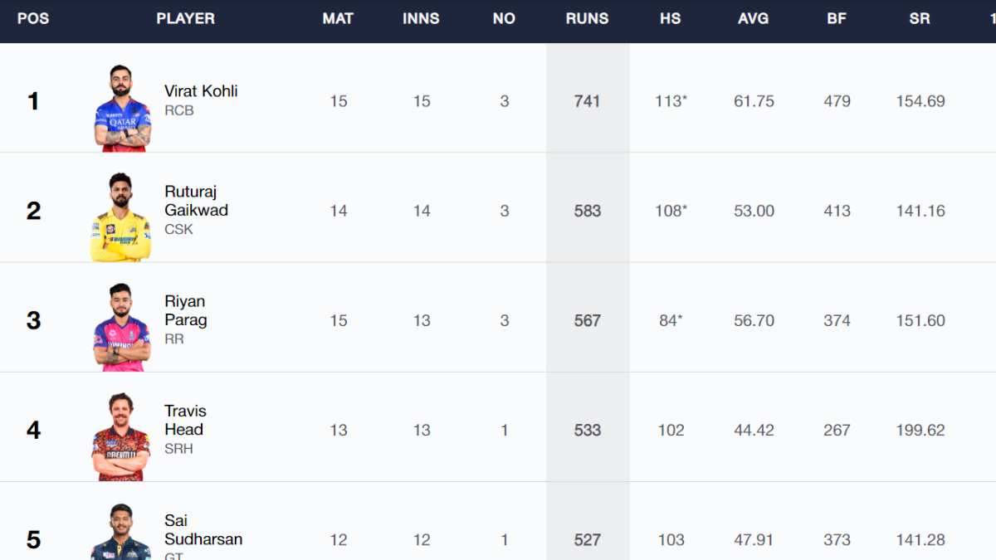Open Ruturaj Gaikwad player name link
The height and width of the screenshot is (560, 996).
coord(196,201)
